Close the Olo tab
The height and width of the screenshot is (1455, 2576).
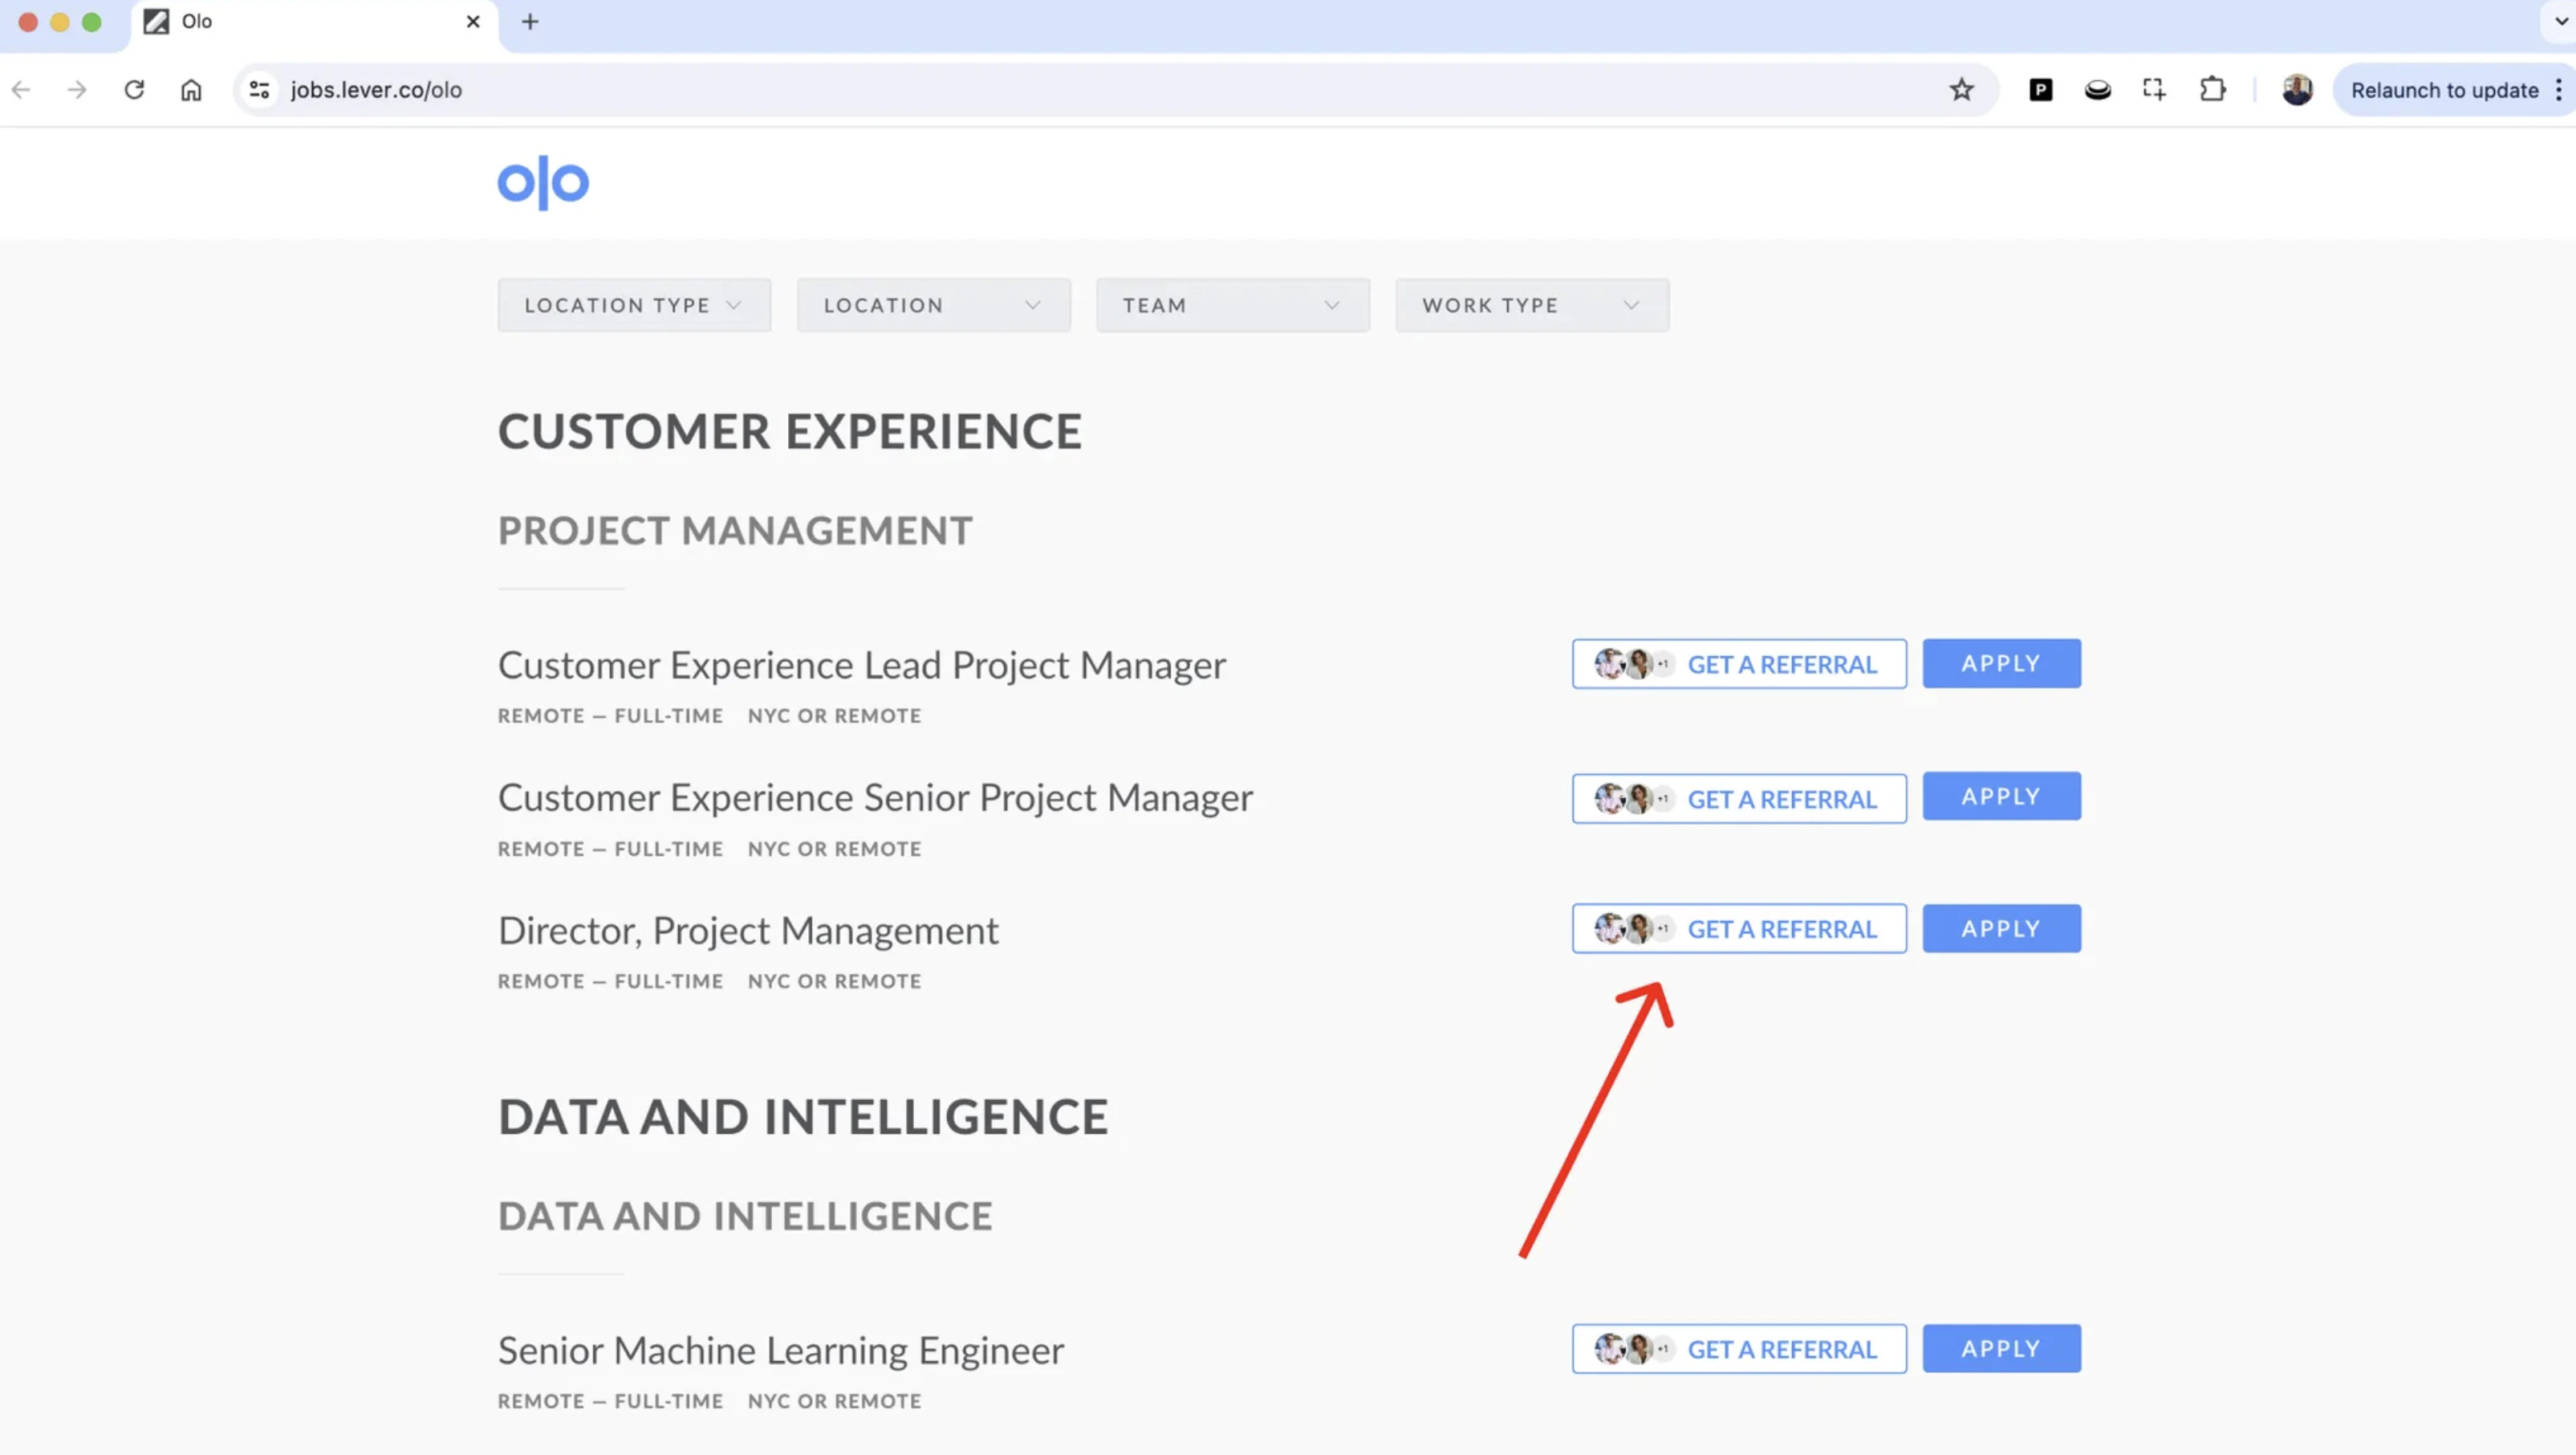pos(473,21)
